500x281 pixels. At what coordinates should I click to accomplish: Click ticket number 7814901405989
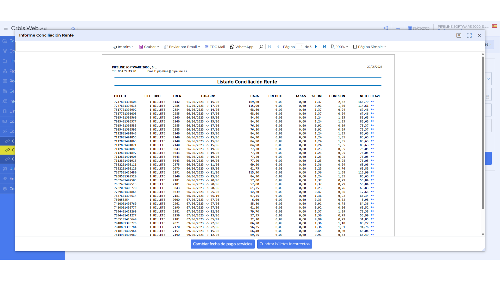125,235
